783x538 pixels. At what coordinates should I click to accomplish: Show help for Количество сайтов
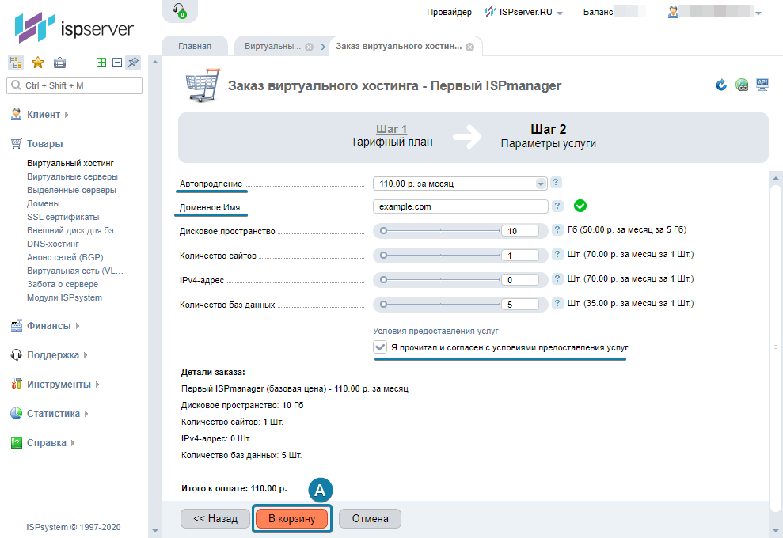[x=557, y=255]
